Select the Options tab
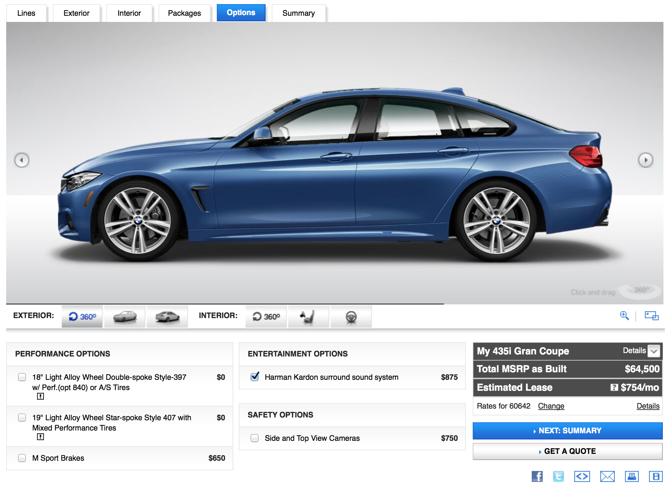This screenshot has width=671, height=484. click(x=241, y=13)
